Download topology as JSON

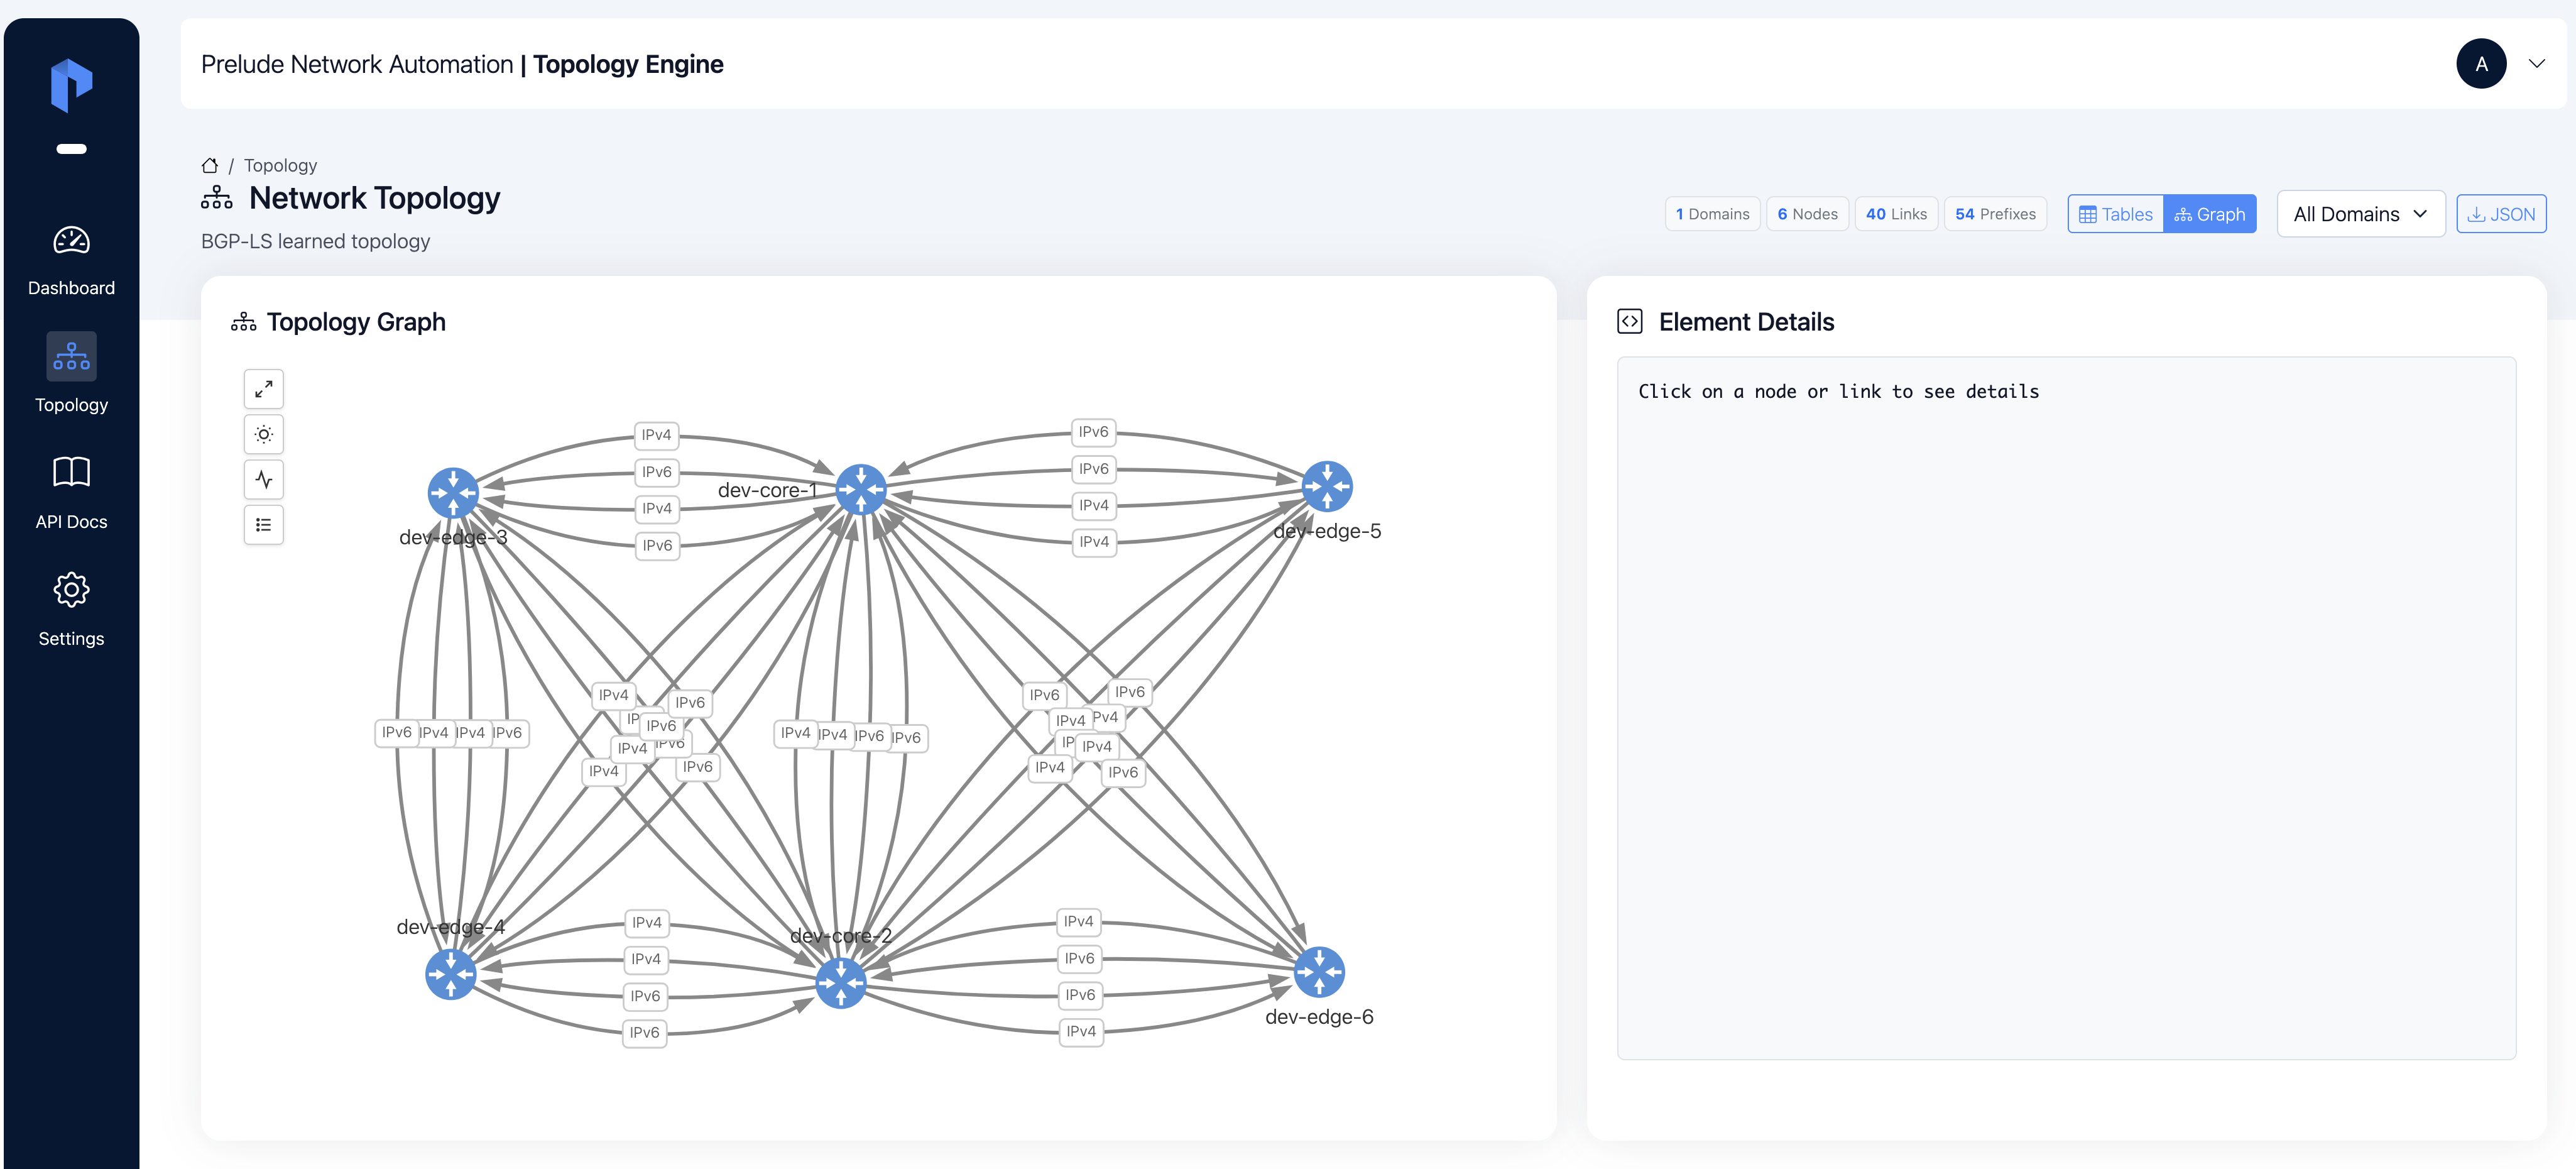(x=2501, y=214)
